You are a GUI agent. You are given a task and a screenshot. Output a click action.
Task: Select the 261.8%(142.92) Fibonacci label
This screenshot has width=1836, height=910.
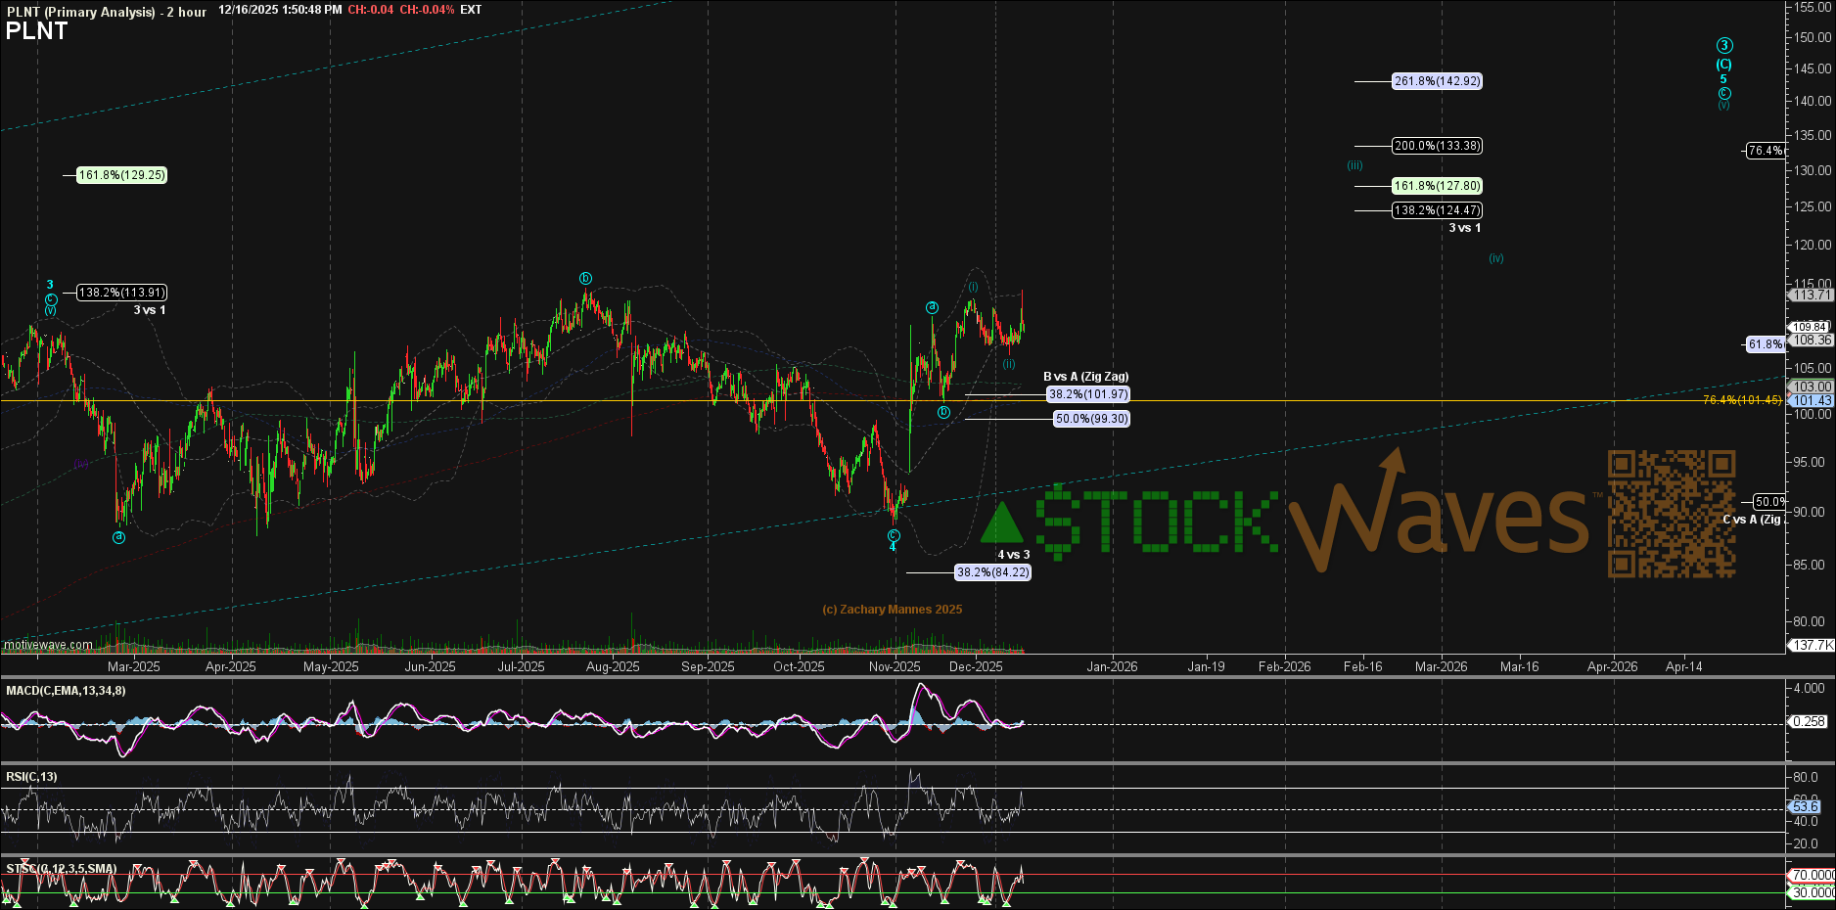click(x=1437, y=81)
